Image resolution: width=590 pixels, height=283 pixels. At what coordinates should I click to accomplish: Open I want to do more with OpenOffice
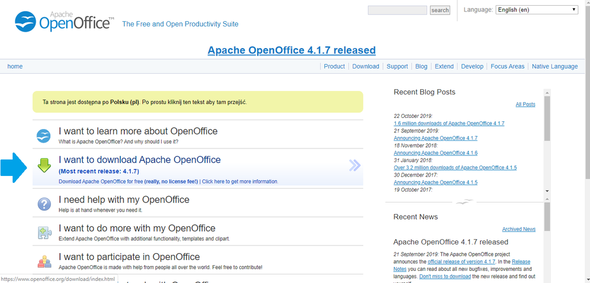coord(137,228)
